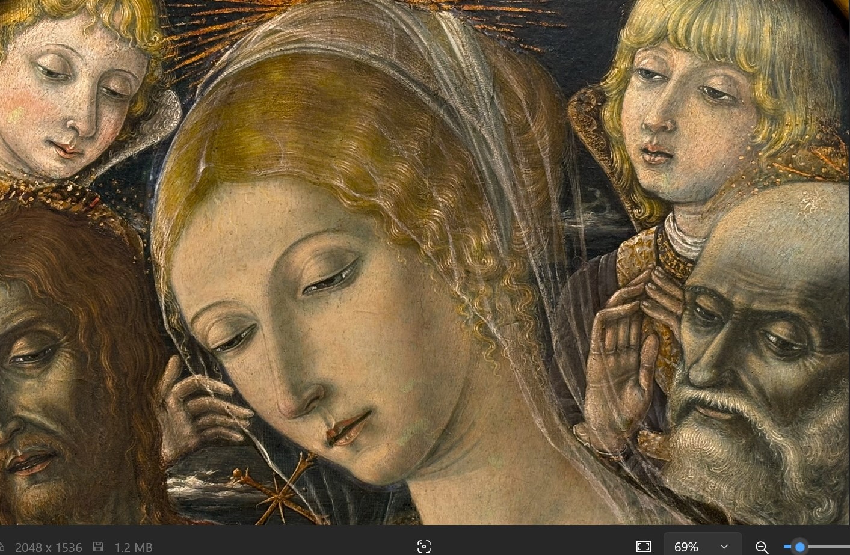The width and height of the screenshot is (850, 555).
Task: Click the zoom slider track right of handle
Action: pos(830,547)
